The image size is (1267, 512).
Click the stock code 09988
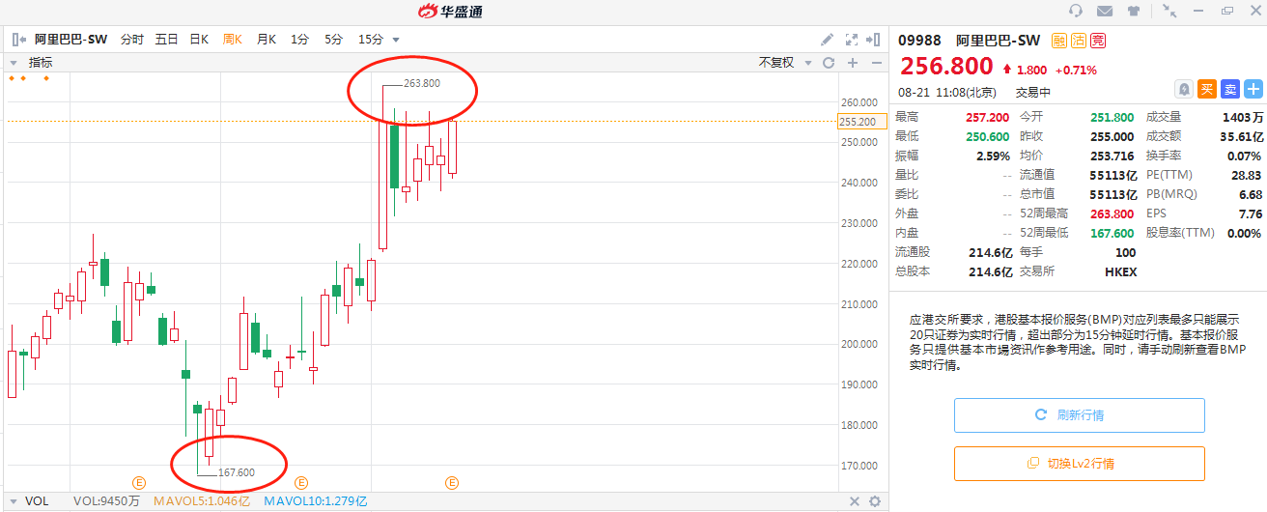[920, 41]
